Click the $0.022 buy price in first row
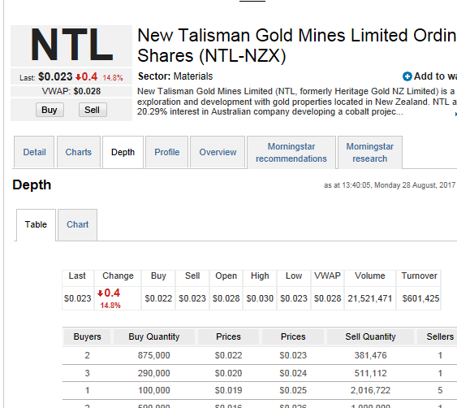457x408 pixels. (x=228, y=355)
